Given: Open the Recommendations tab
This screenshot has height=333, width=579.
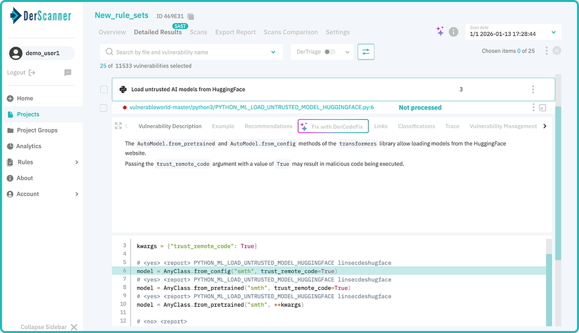Looking at the screenshot, I should click(x=268, y=127).
